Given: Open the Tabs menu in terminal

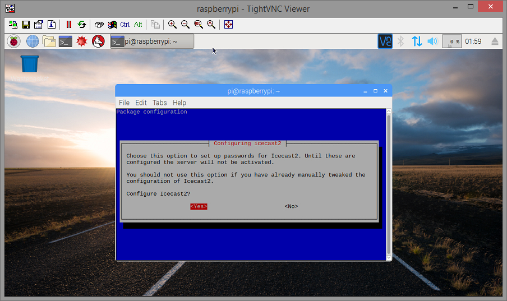Looking at the screenshot, I should coord(160,103).
